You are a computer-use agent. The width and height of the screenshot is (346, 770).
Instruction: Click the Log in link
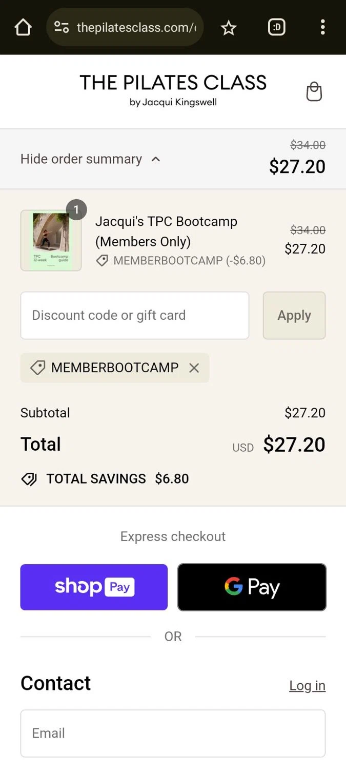pos(307,685)
